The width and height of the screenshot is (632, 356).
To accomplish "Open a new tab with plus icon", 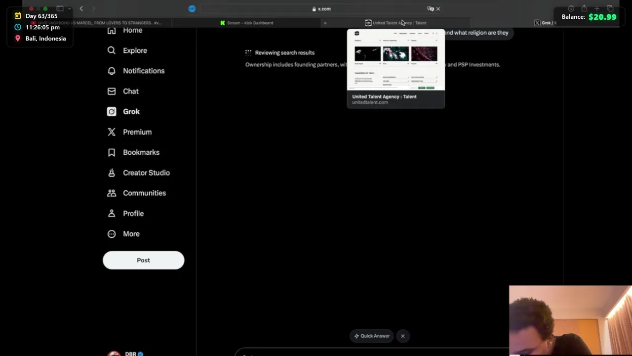I will coord(597,8).
